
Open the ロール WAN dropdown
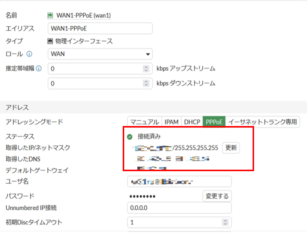[100, 54]
